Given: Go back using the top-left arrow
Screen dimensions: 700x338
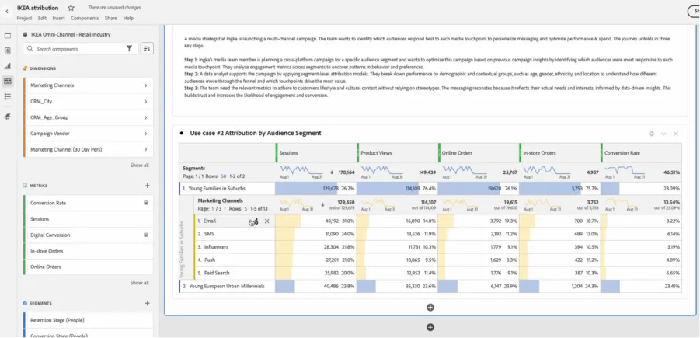Looking at the screenshot, I should click(7, 11).
